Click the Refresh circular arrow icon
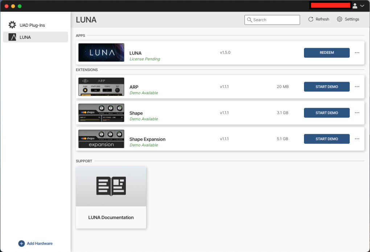370x252 pixels. [311, 19]
